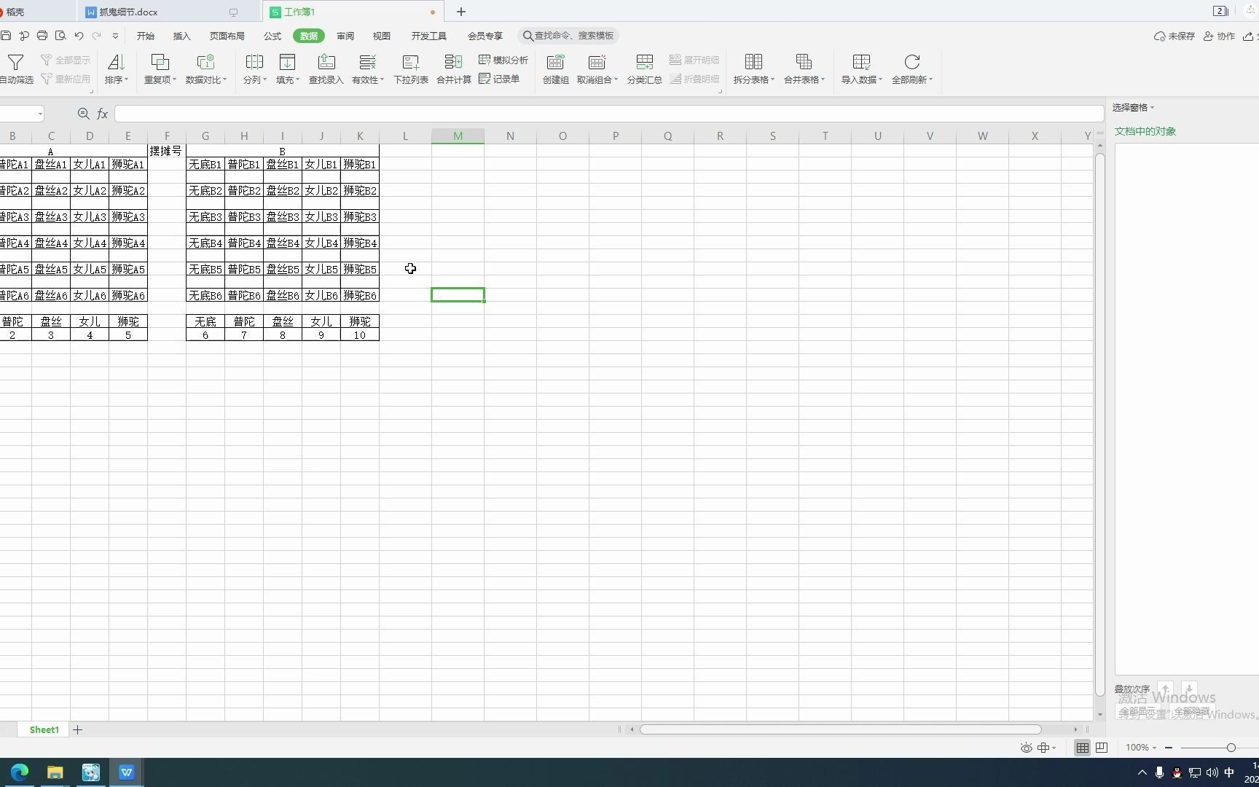Switch to normal view in status bar
Screen dimensions: 1259x787
click(x=1083, y=748)
